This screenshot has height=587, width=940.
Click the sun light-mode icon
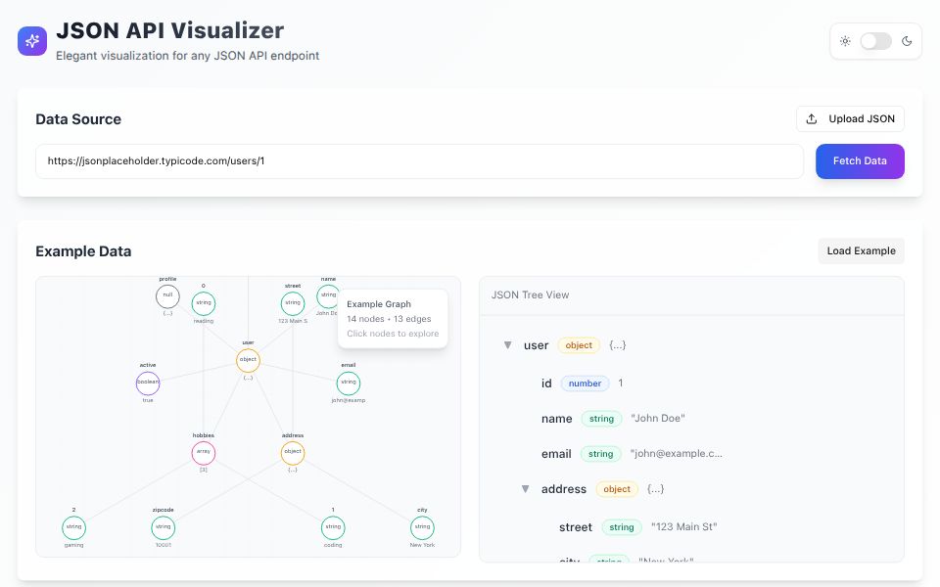pyautogui.click(x=845, y=41)
